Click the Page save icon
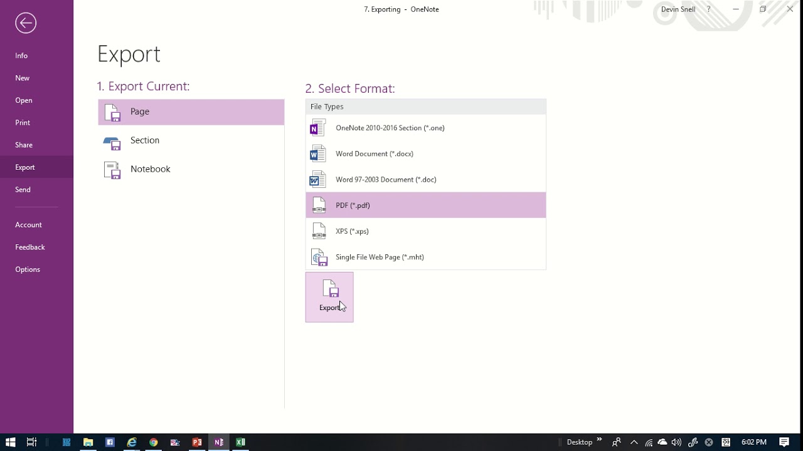The height and width of the screenshot is (451, 803). 112,113
